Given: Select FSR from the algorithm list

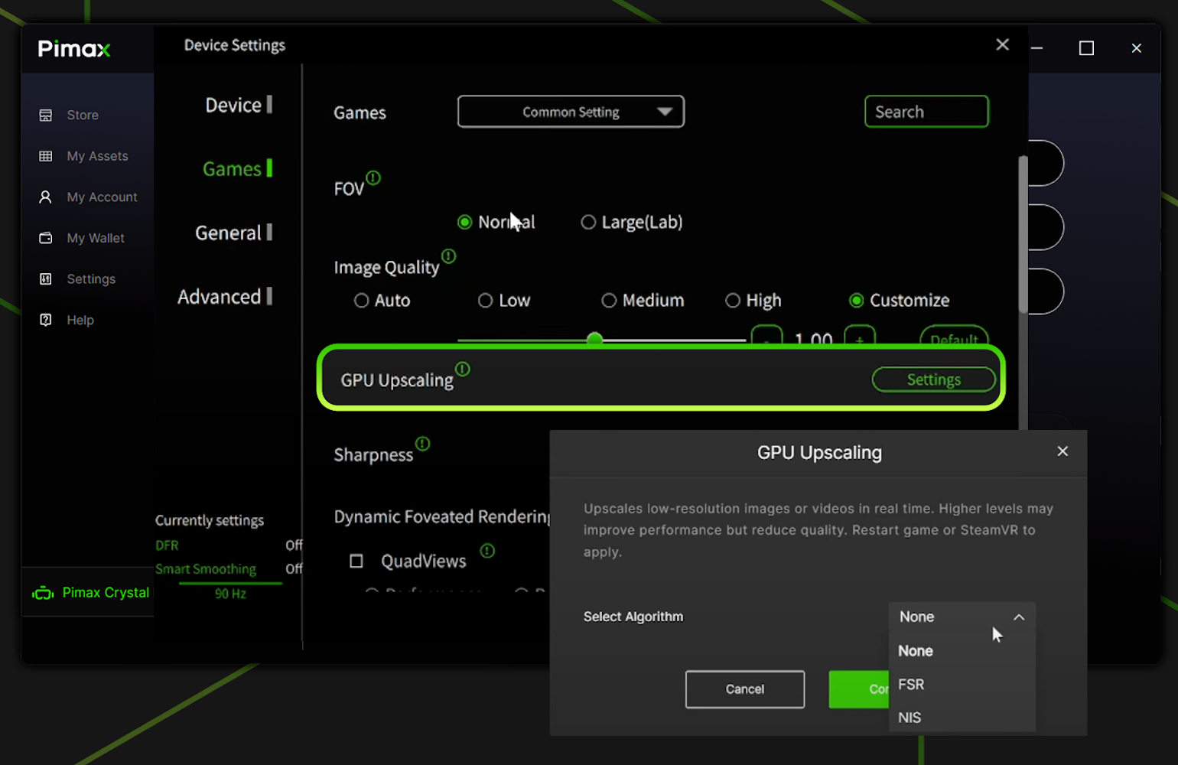Looking at the screenshot, I should pyautogui.click(x=912, y=685).
